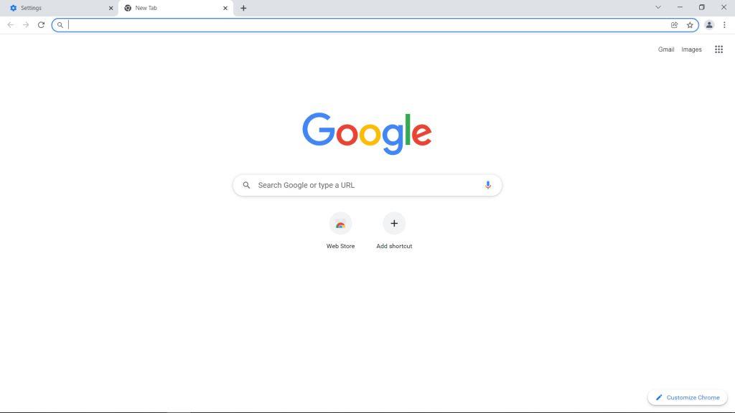The height and width of the screenshot is (413, 735).
Task: Click the magnifier icon in the Google search box
Action: (x=246, y=185)
